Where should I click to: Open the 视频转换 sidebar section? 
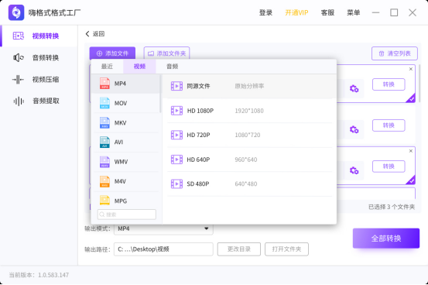pyautogui.click(x=39, y=36)
